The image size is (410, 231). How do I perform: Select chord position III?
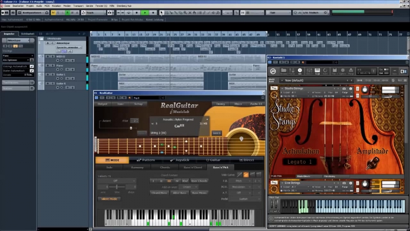[x=169, y=181]
